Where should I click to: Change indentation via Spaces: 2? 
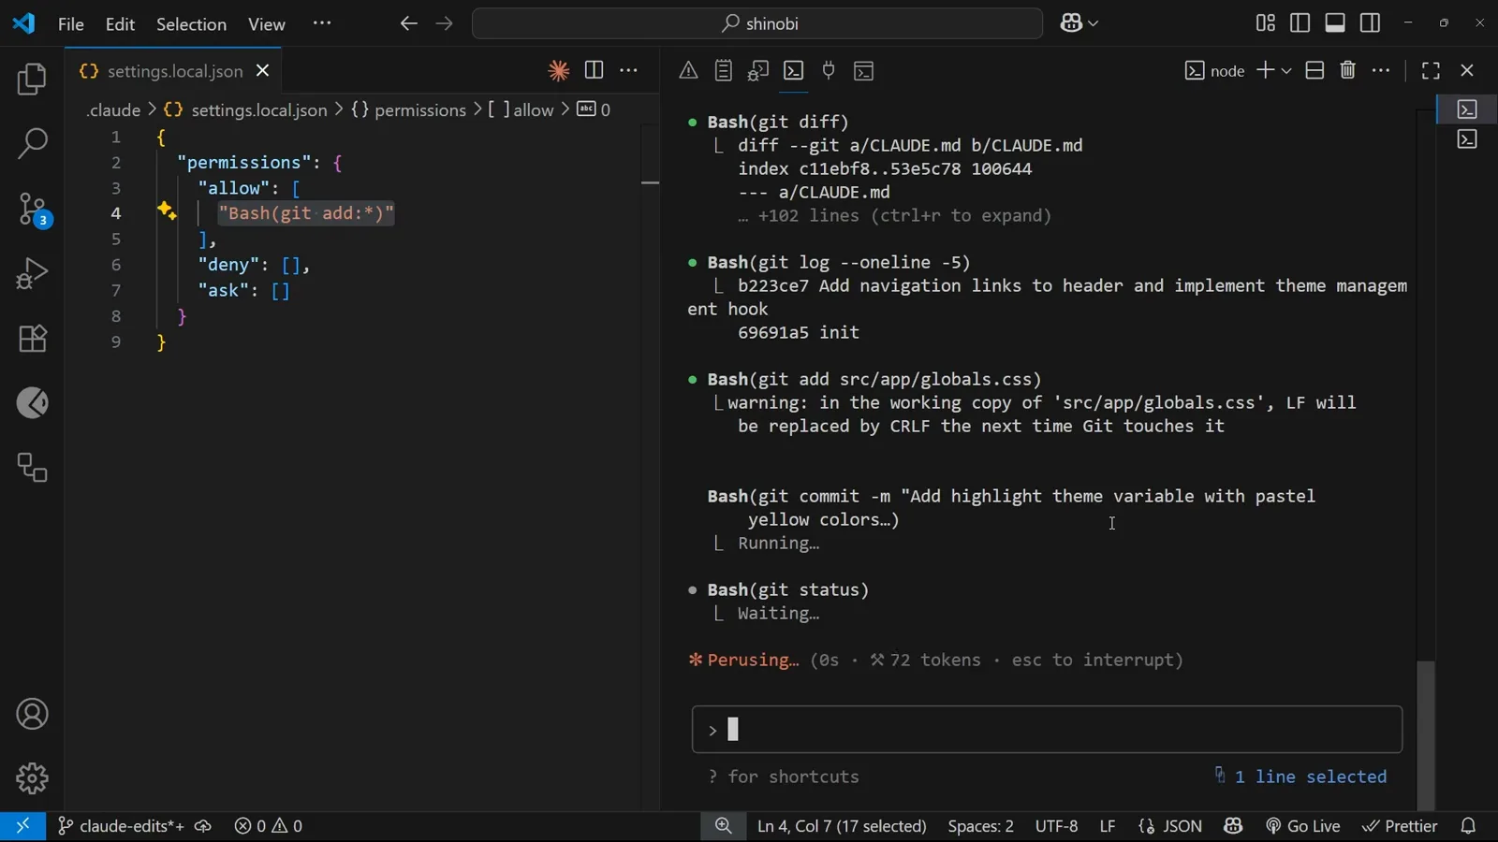click(980, 826)
